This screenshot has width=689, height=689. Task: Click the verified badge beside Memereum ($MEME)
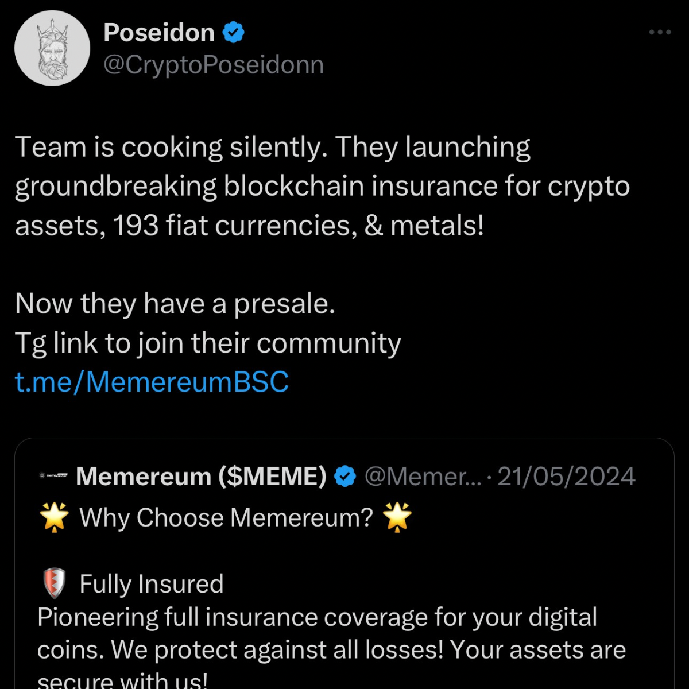[345, 477]
